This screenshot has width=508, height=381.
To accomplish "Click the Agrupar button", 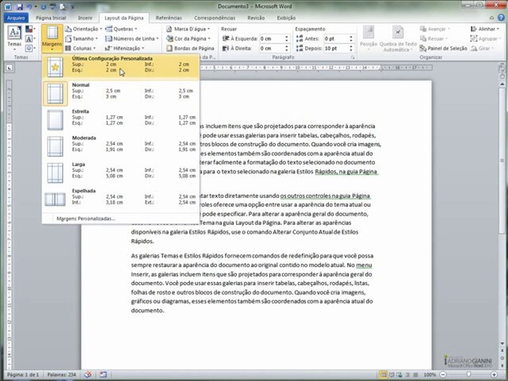I will pyautogui.click(x=485, y=39).
